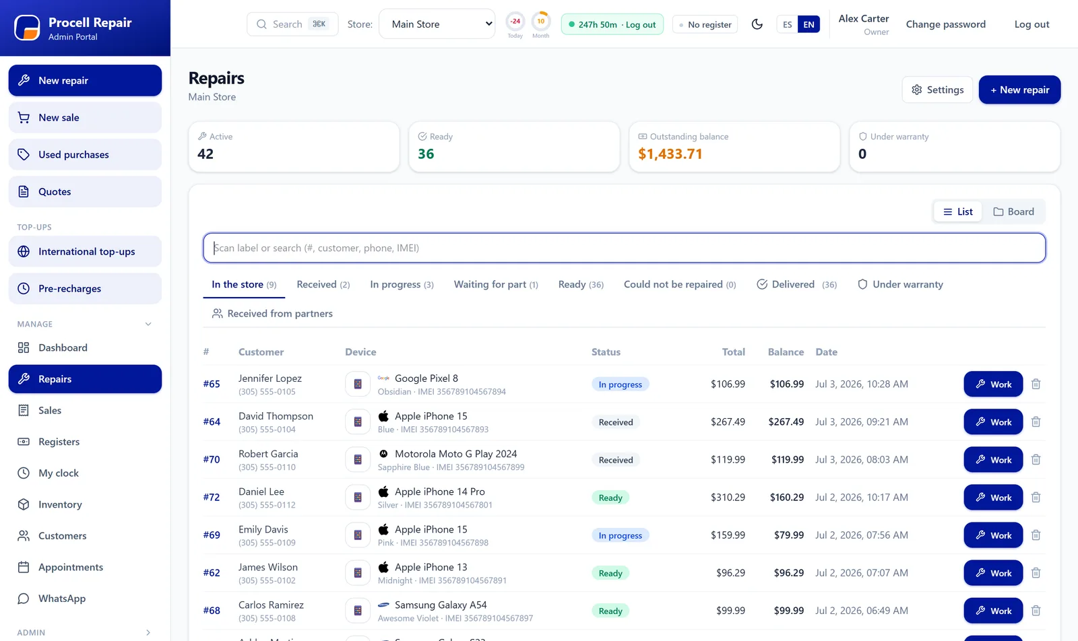The height and width of the screenshot is (641, 1078).
Task: Open repairs Settings
Action: click(x=937, y=90)
